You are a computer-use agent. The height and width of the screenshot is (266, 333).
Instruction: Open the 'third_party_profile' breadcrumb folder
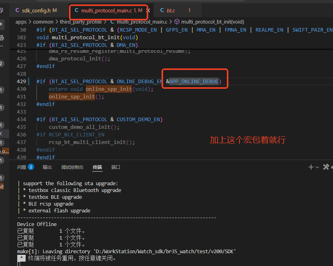click(x=81, y=22)
